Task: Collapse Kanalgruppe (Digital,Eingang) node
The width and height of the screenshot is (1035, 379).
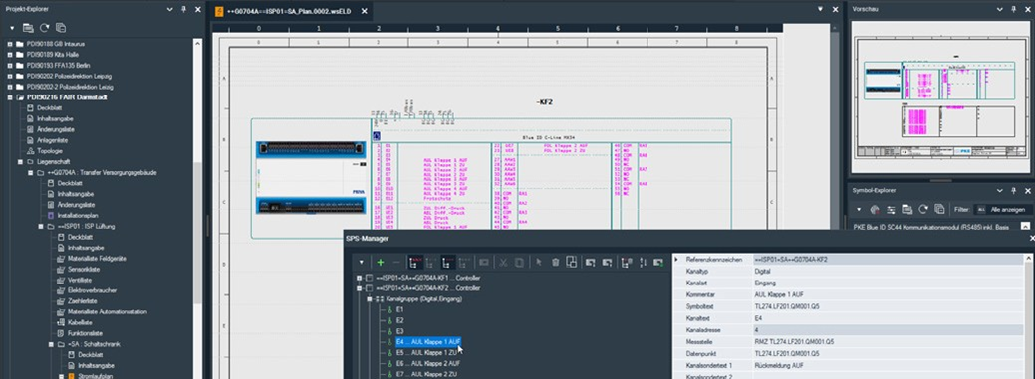Action: coord(370,299)
